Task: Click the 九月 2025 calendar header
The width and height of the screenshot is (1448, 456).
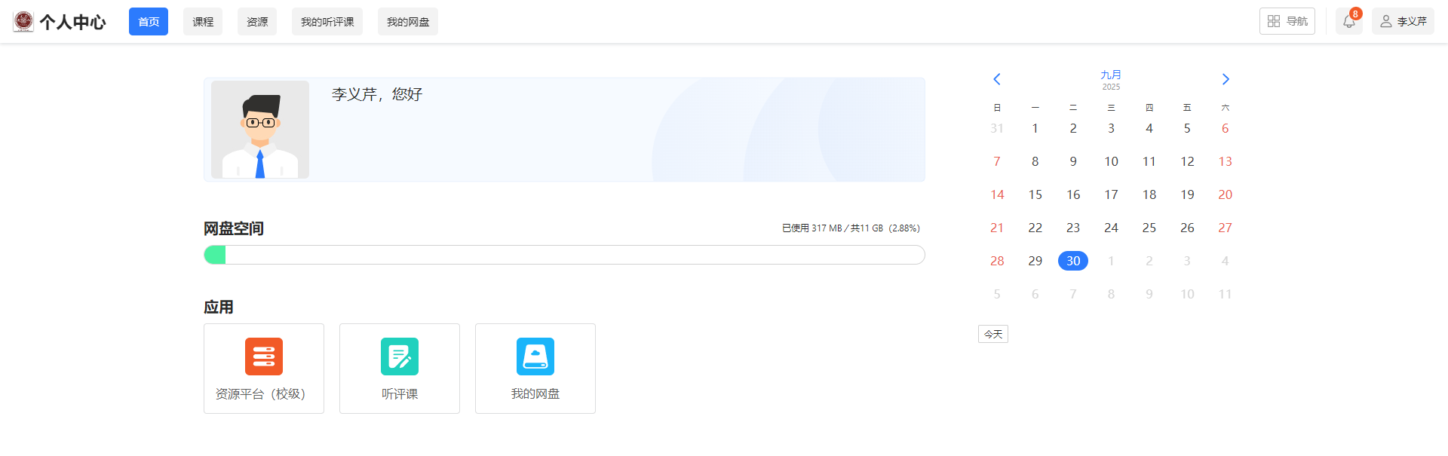Action: (x=1111, y=80)
